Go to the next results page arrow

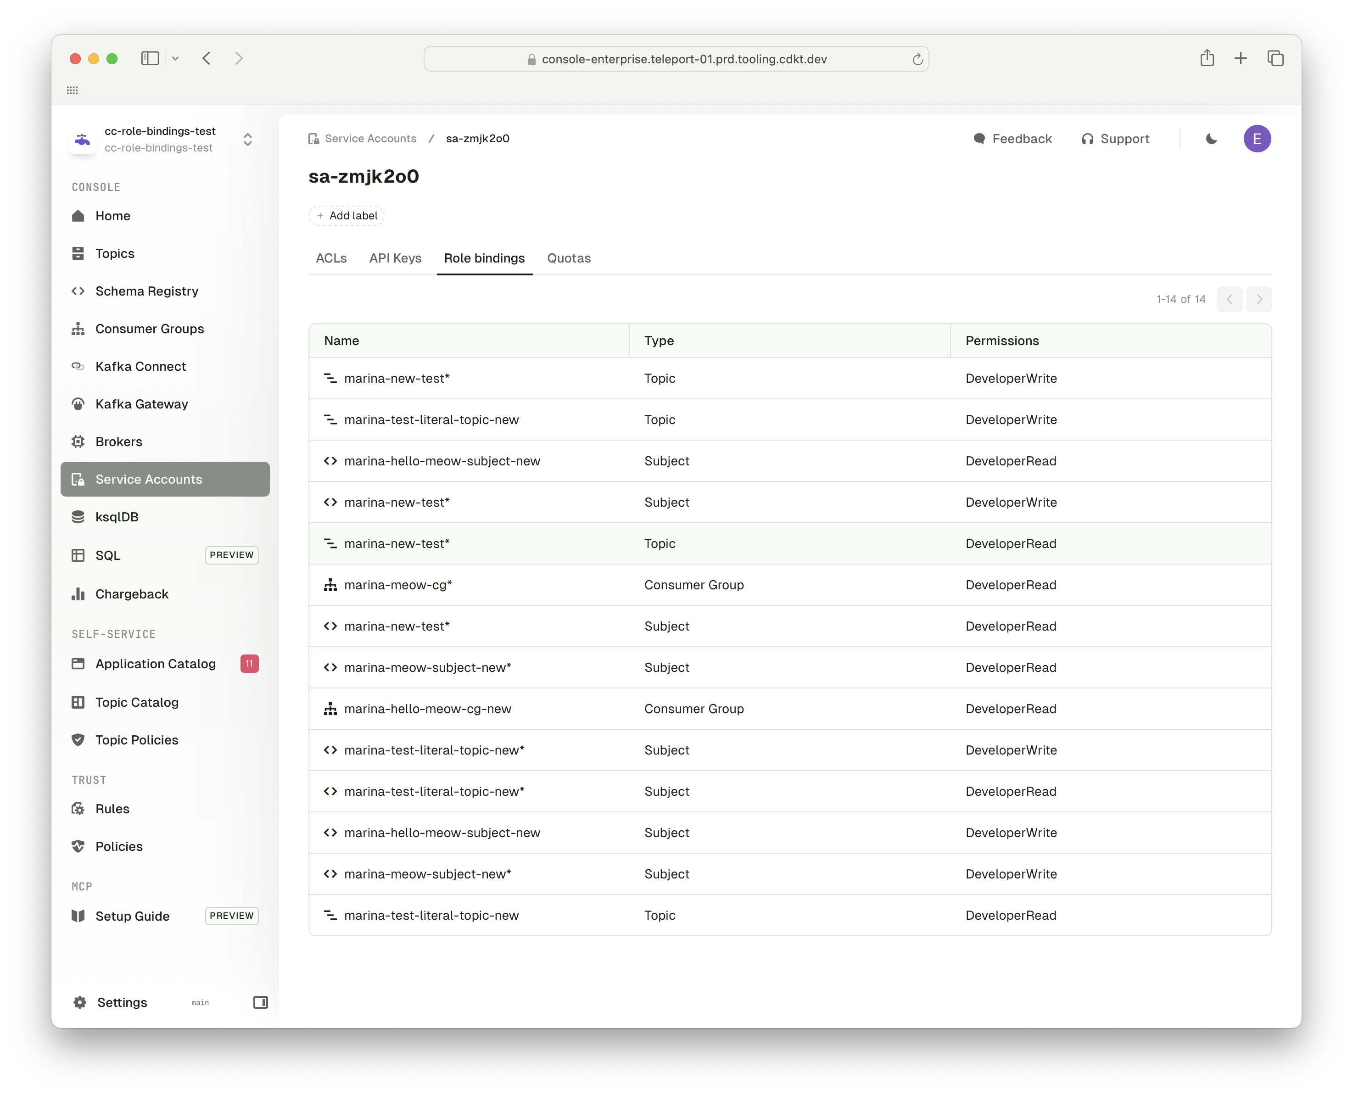pos(1259,299)
